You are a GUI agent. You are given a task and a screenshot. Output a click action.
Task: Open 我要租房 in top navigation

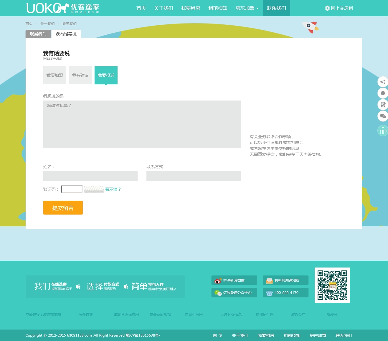tap(191, 8)
